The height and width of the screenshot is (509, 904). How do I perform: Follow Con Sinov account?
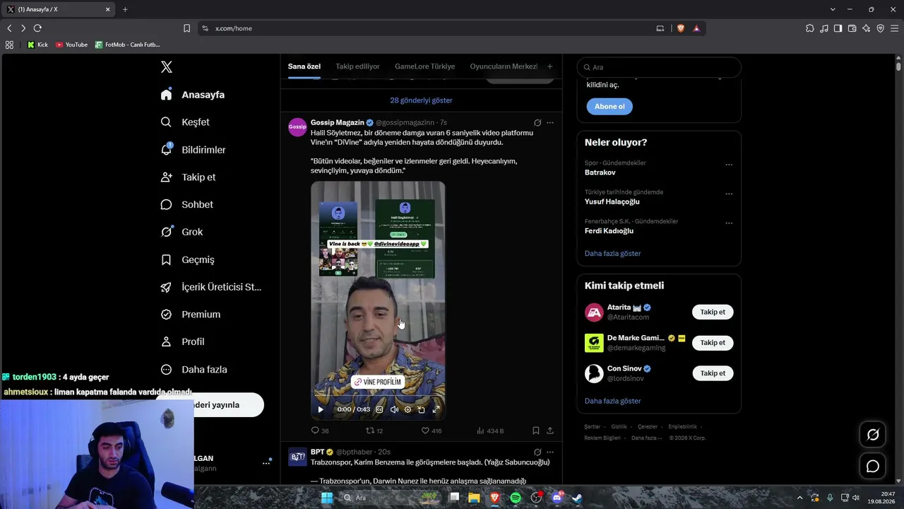(713, 373)
